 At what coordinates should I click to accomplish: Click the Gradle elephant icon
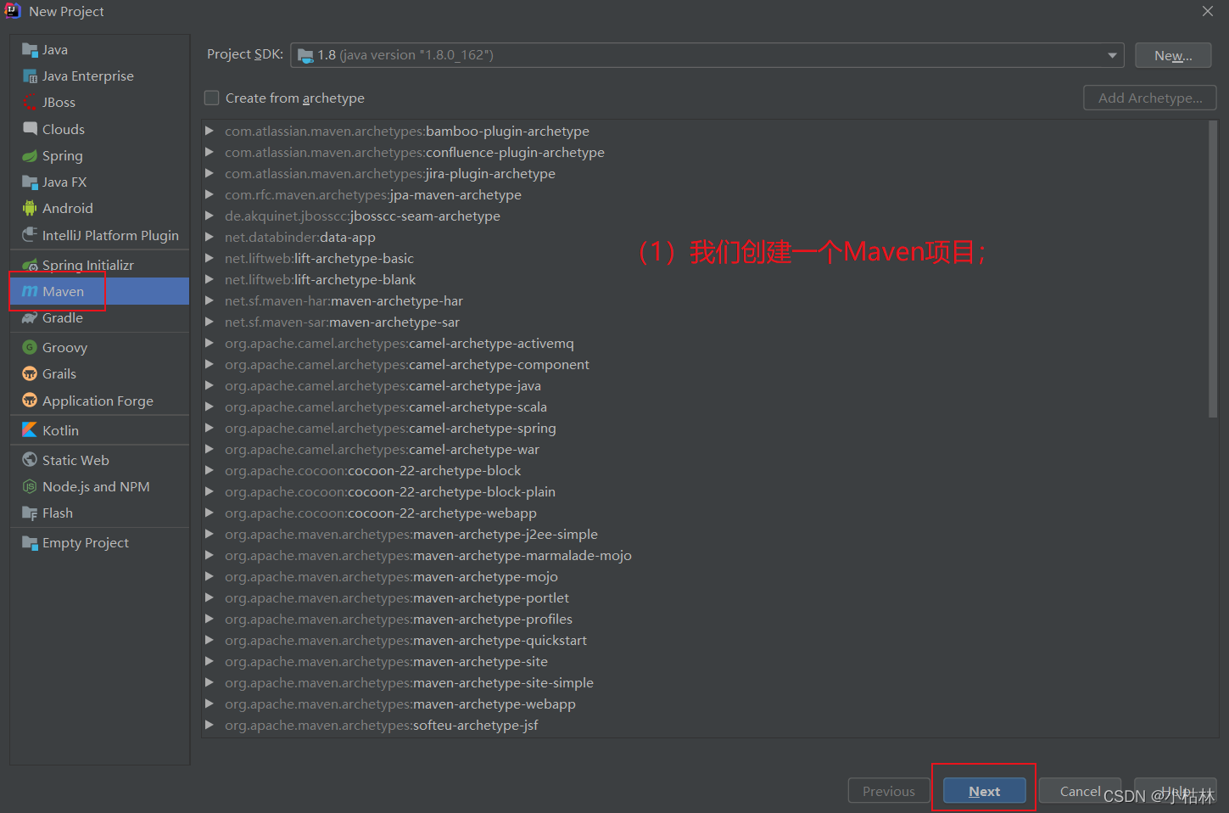pyautogui.click(x=30, y=318)
